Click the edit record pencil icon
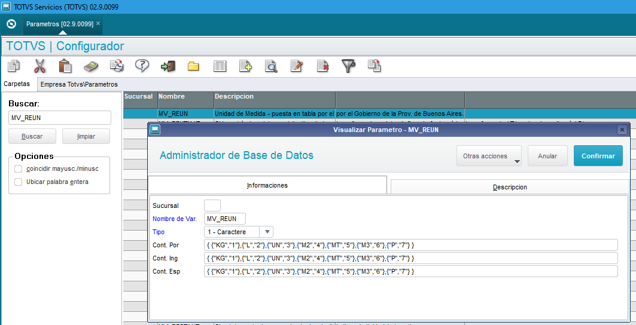The image size is (636, 325). click(297, 66)
